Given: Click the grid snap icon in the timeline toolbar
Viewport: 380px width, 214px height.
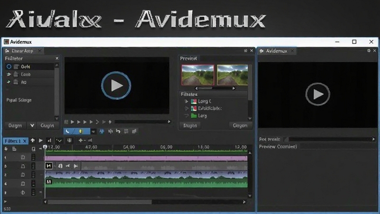Looking at the screenshot, I should 69,140.
